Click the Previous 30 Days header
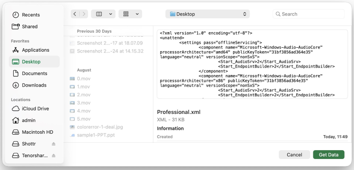 coord(94,31)
